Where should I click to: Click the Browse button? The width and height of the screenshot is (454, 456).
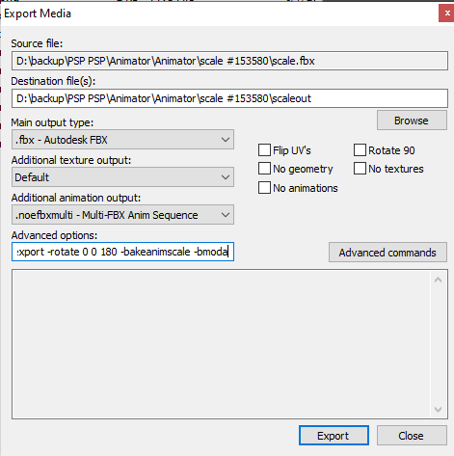412,121
